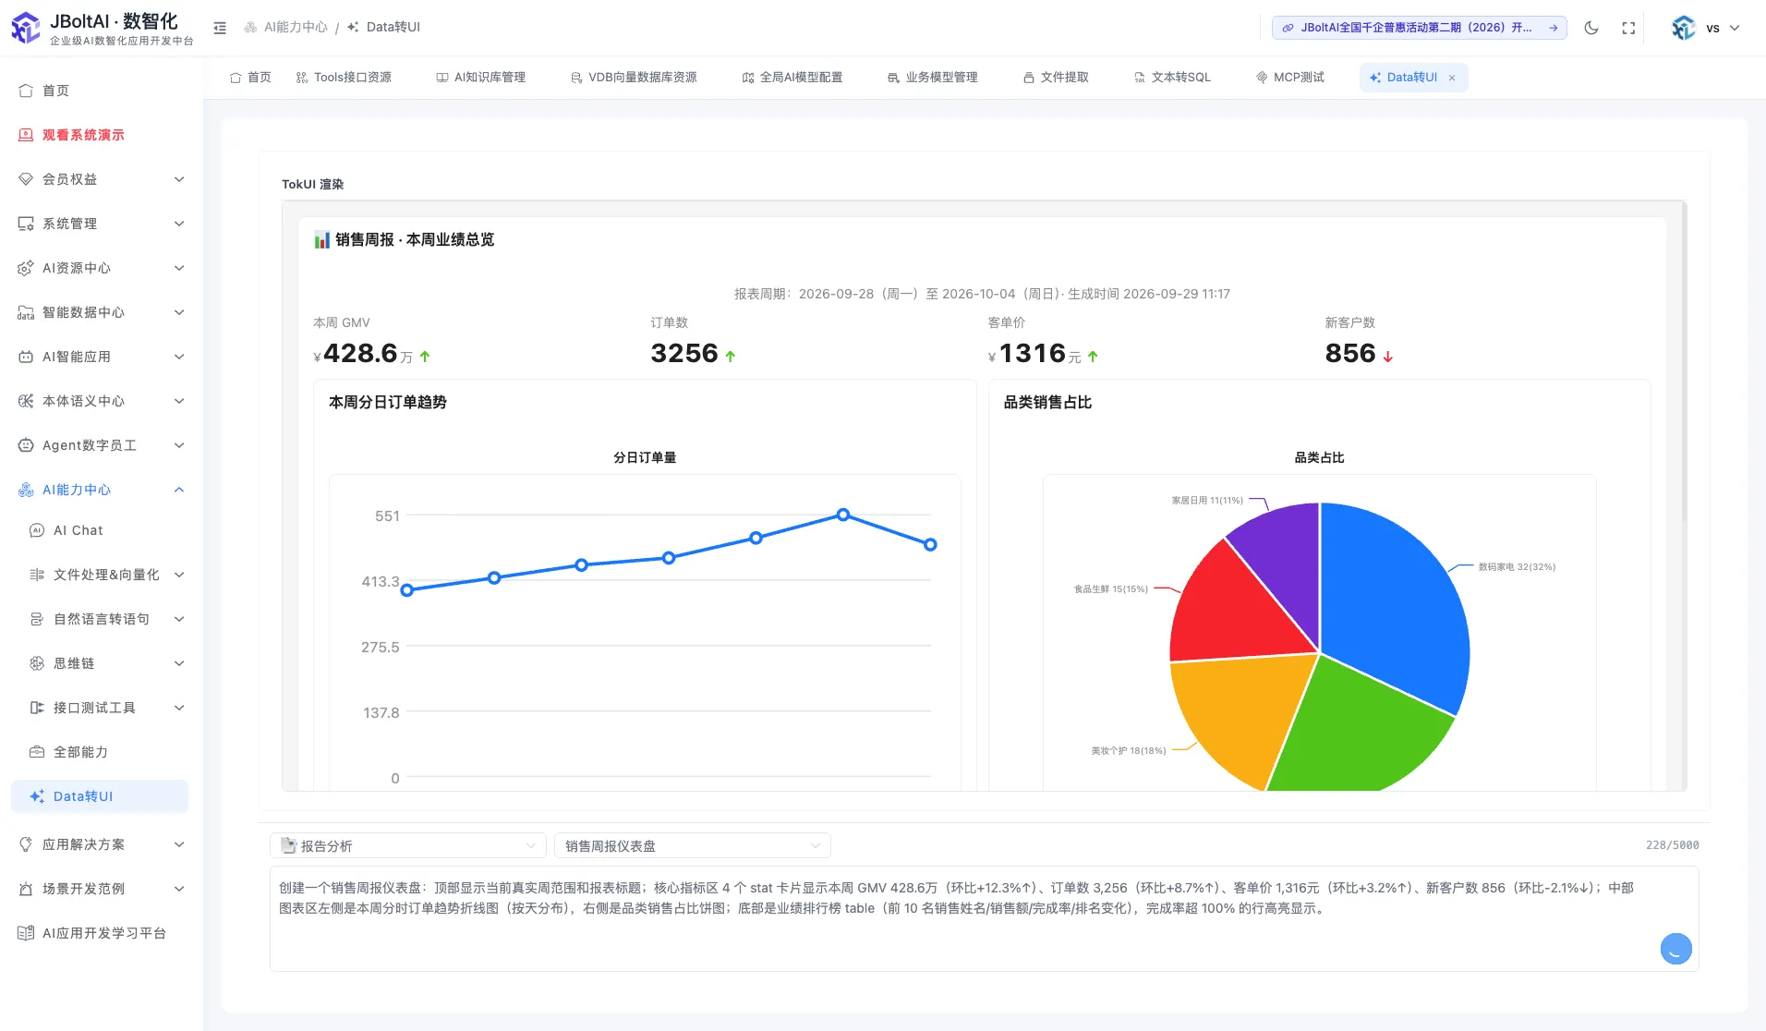
Task: Click the blue send button
Action: (x=1675, y=949)
